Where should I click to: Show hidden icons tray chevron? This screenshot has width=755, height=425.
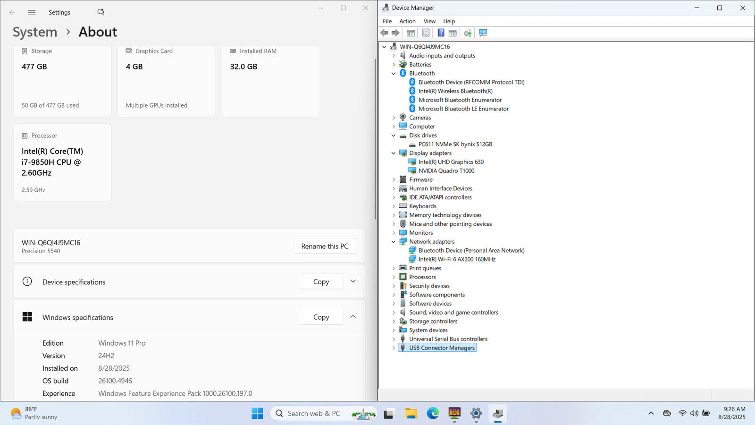[651, 413]
